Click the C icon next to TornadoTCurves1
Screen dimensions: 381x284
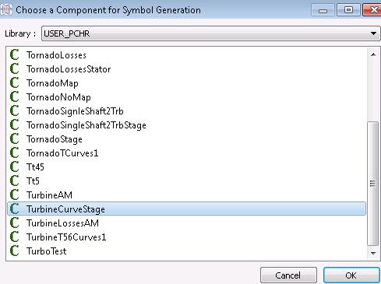[14, 153]
